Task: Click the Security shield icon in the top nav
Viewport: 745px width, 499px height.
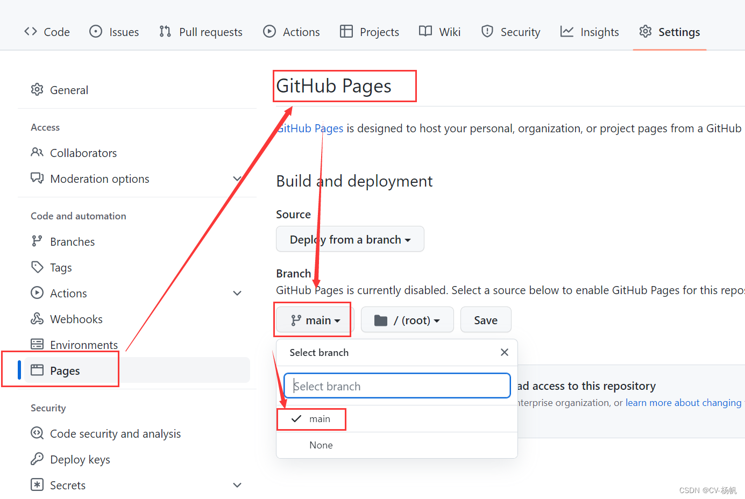Action: (x=487, y=32)
